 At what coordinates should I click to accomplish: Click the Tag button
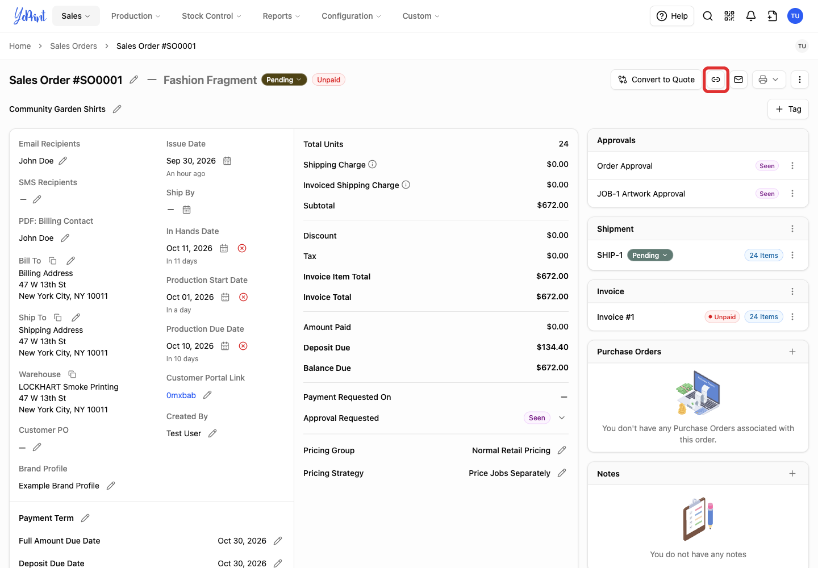[788, 109]
